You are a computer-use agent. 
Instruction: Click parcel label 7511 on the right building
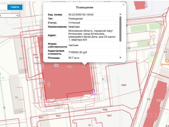pyautogui.click(x=159, y=101)
